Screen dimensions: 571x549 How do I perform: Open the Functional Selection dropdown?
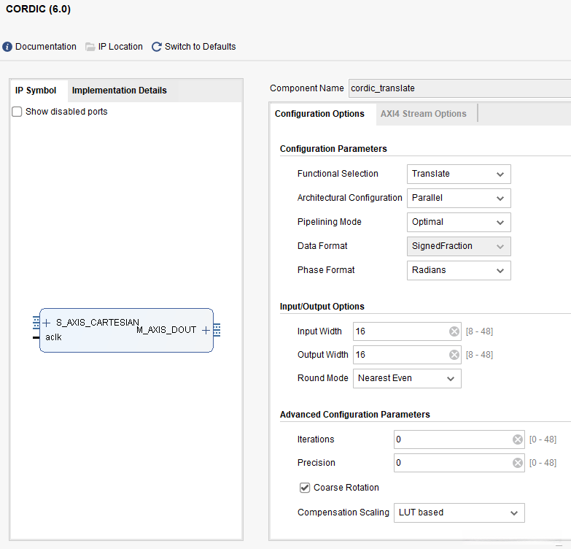point(459,174)
